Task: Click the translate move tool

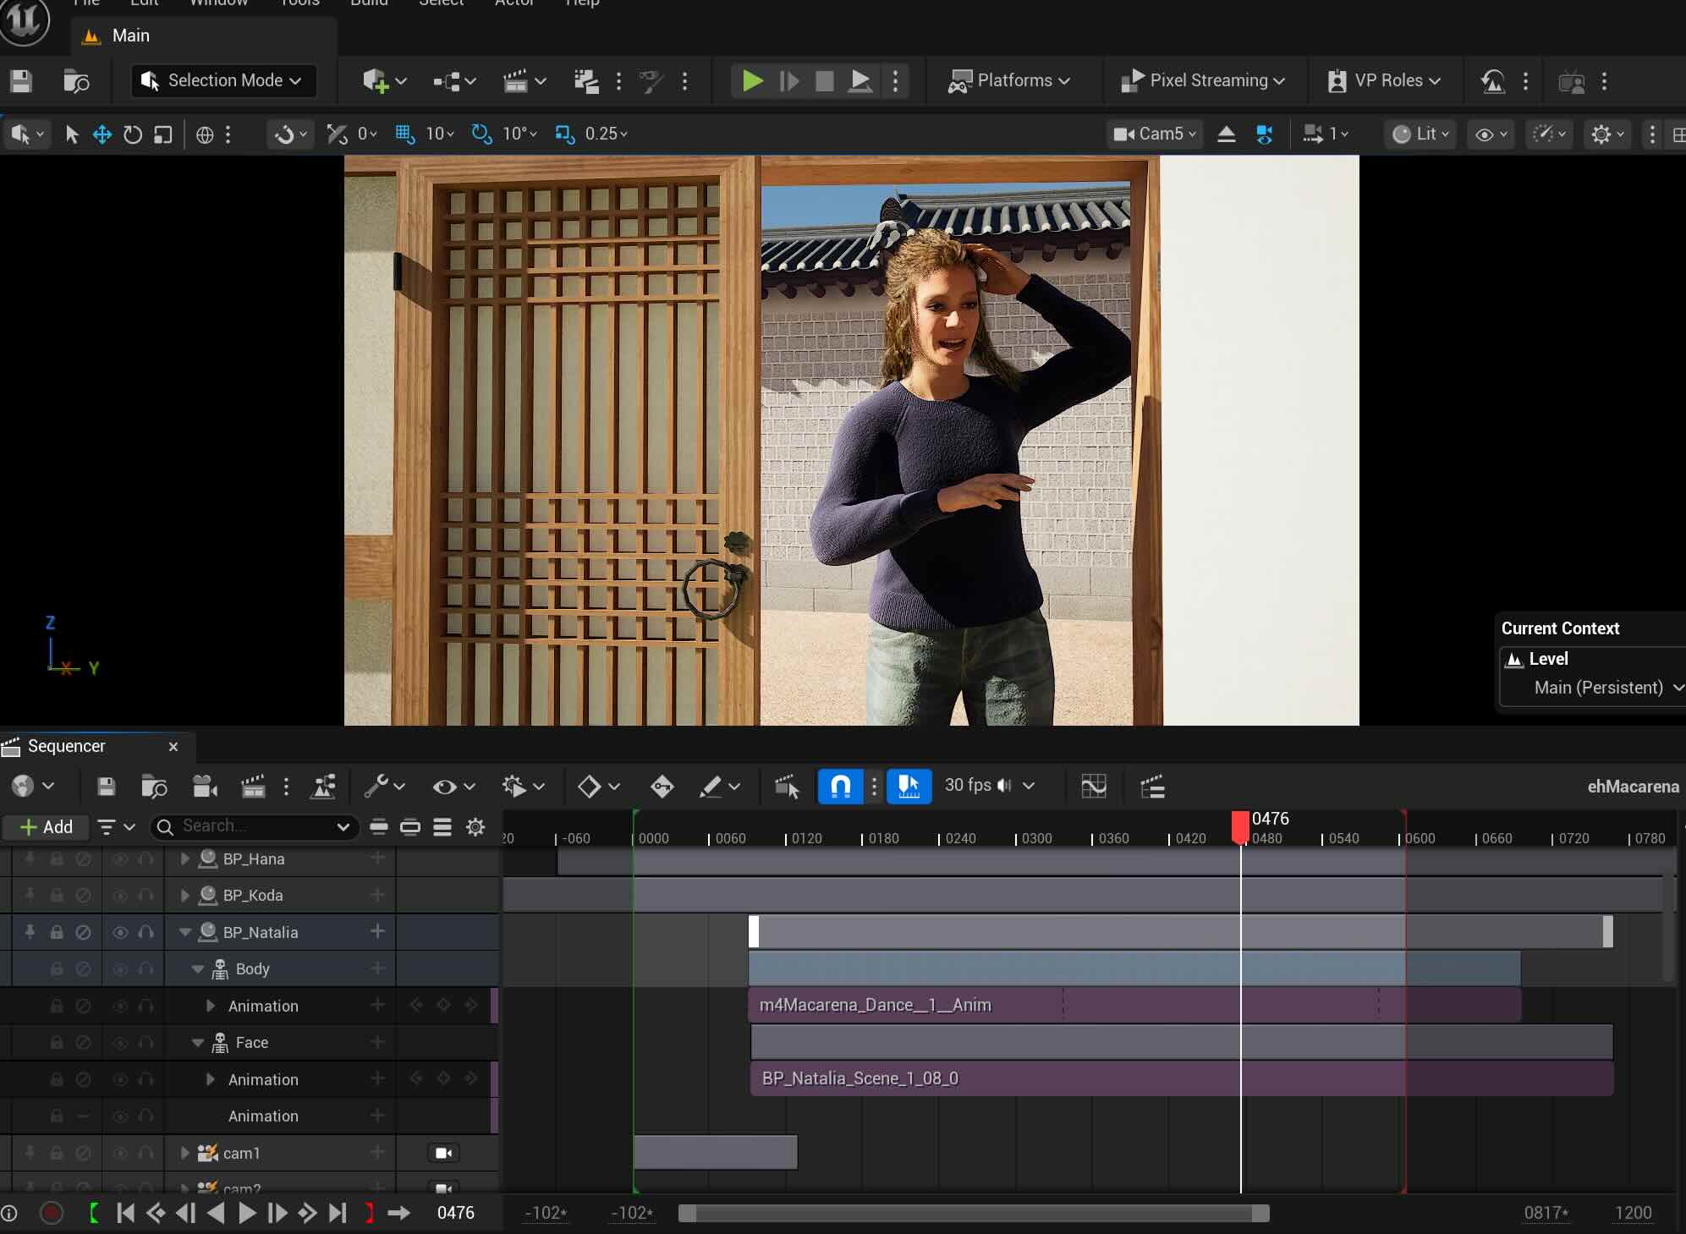Action: (102, 134)
